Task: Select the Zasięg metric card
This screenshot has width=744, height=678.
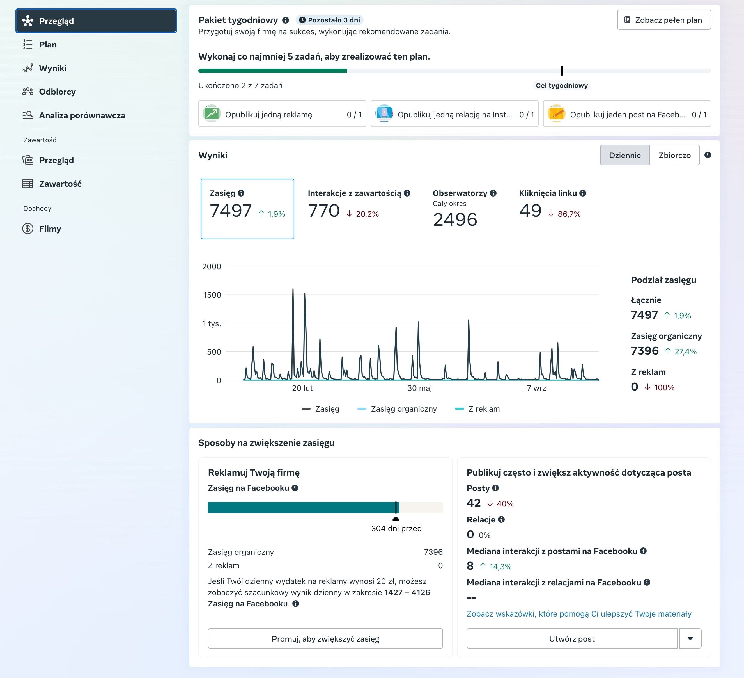Action: (x=247, y=209)
